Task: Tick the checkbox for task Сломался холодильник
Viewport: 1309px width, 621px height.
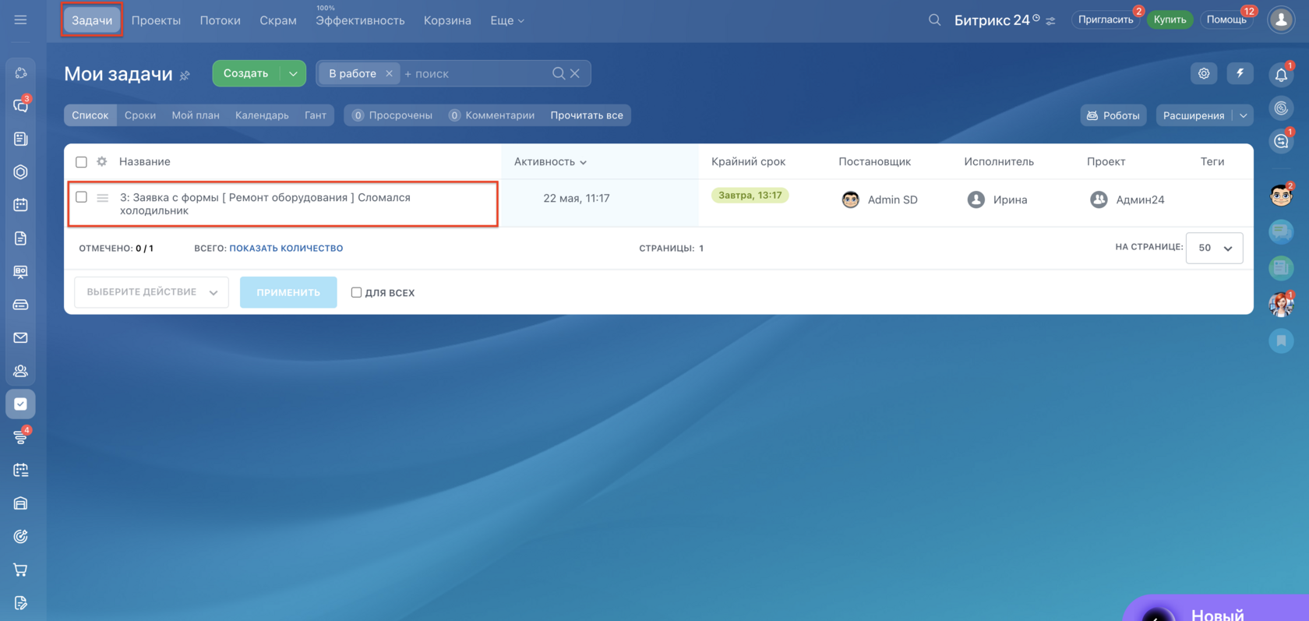Action: [x=81, y=197]
